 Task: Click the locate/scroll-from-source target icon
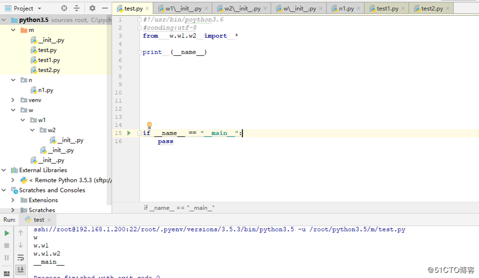(64, 8)
